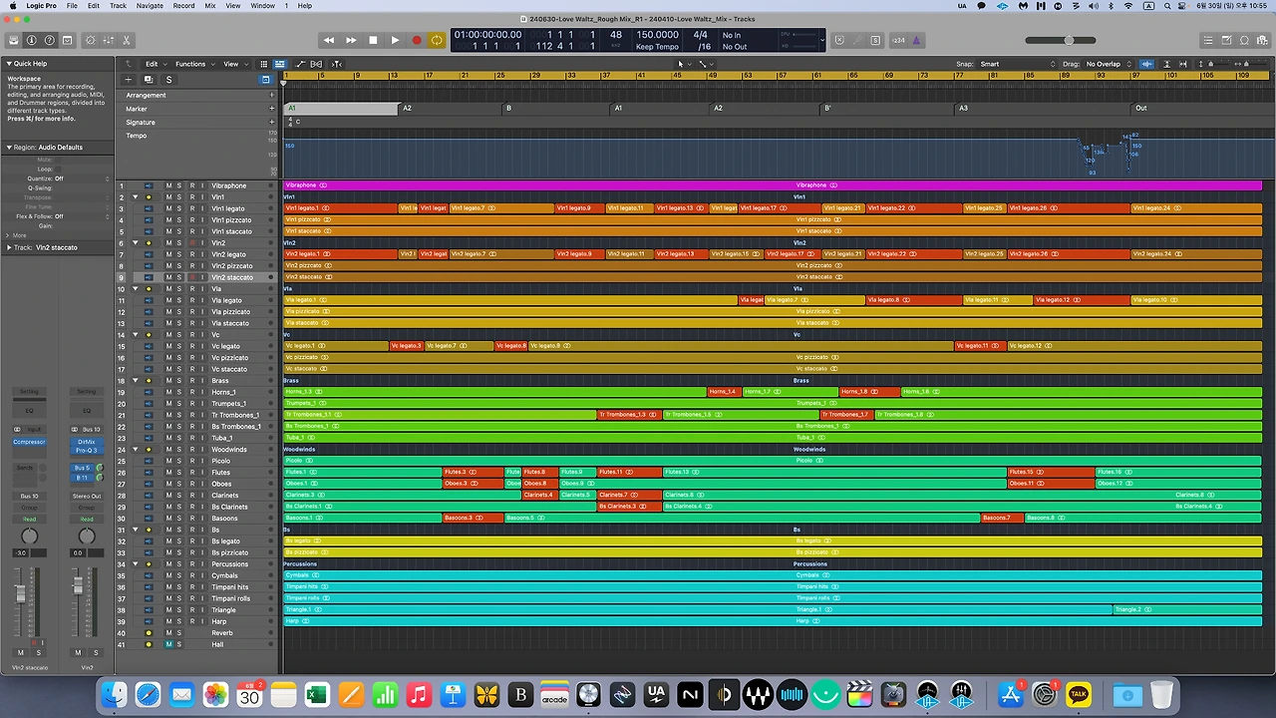The width and height of the screenshot is (1276, 718).
Task: Open the Mix menu
Action: [210, 6]
